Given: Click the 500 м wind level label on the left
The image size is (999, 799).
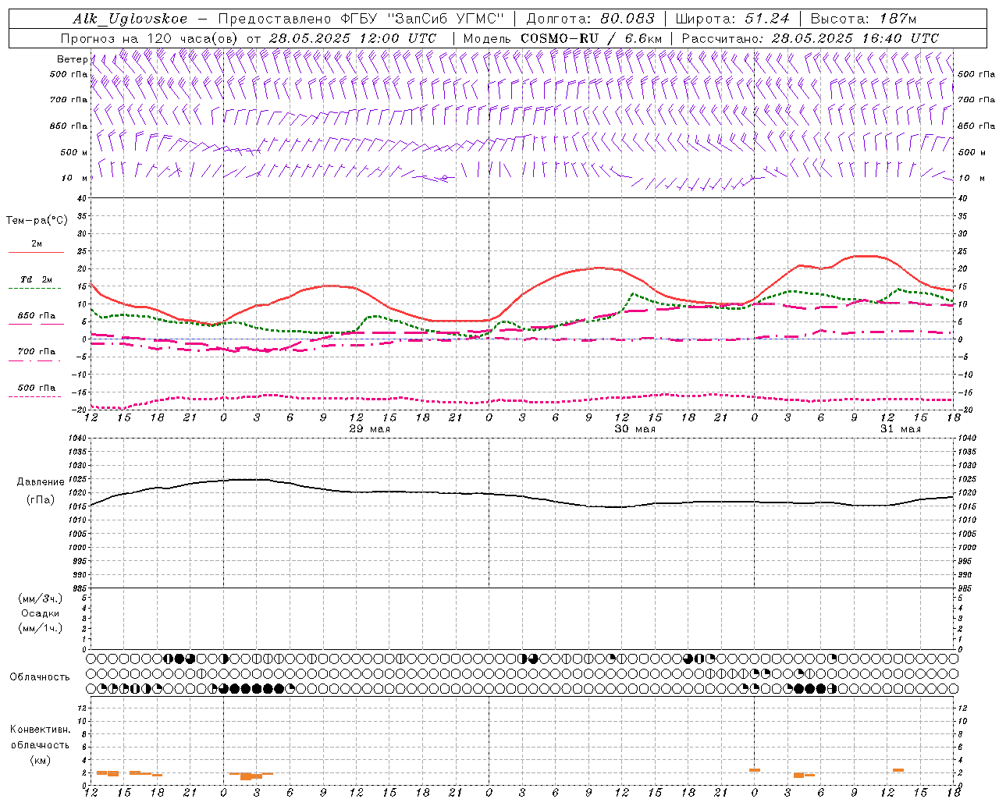Looking at the screenshot, I should point(74,152).
